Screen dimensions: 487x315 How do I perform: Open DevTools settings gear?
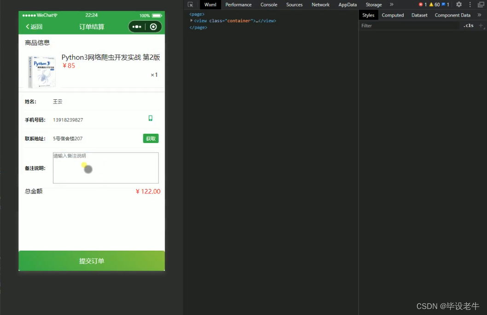click(x=458, y=4)
